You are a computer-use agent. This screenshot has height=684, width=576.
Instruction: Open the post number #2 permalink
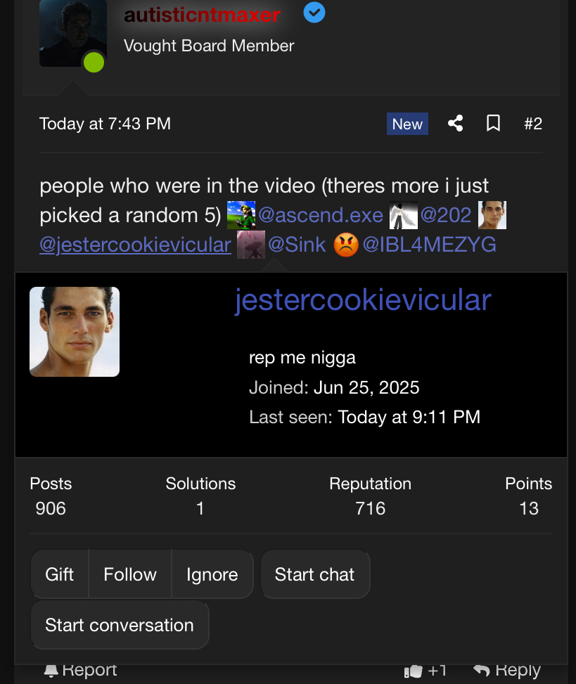point(533,124)
